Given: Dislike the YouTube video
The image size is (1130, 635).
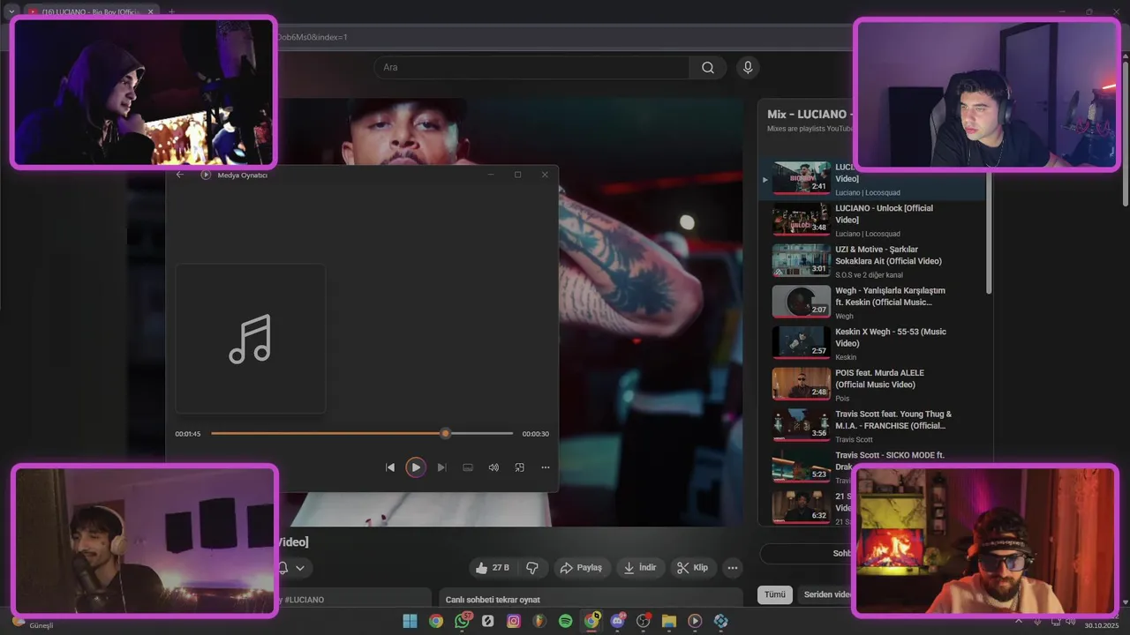Looking at the screenshot, I should (x=532, y=568).
